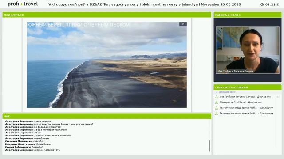Select the 'ПОДЕЛИТЬСЯ' panel header

(106, 15)
